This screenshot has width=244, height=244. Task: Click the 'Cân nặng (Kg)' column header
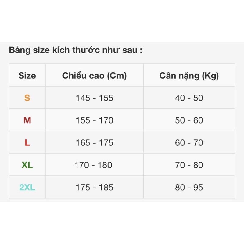189,76
